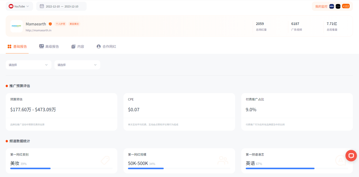Viewport: 359px width, 177px height.
Task: Click the users icon in 第一网红规模 card
Action: [223, 160]
